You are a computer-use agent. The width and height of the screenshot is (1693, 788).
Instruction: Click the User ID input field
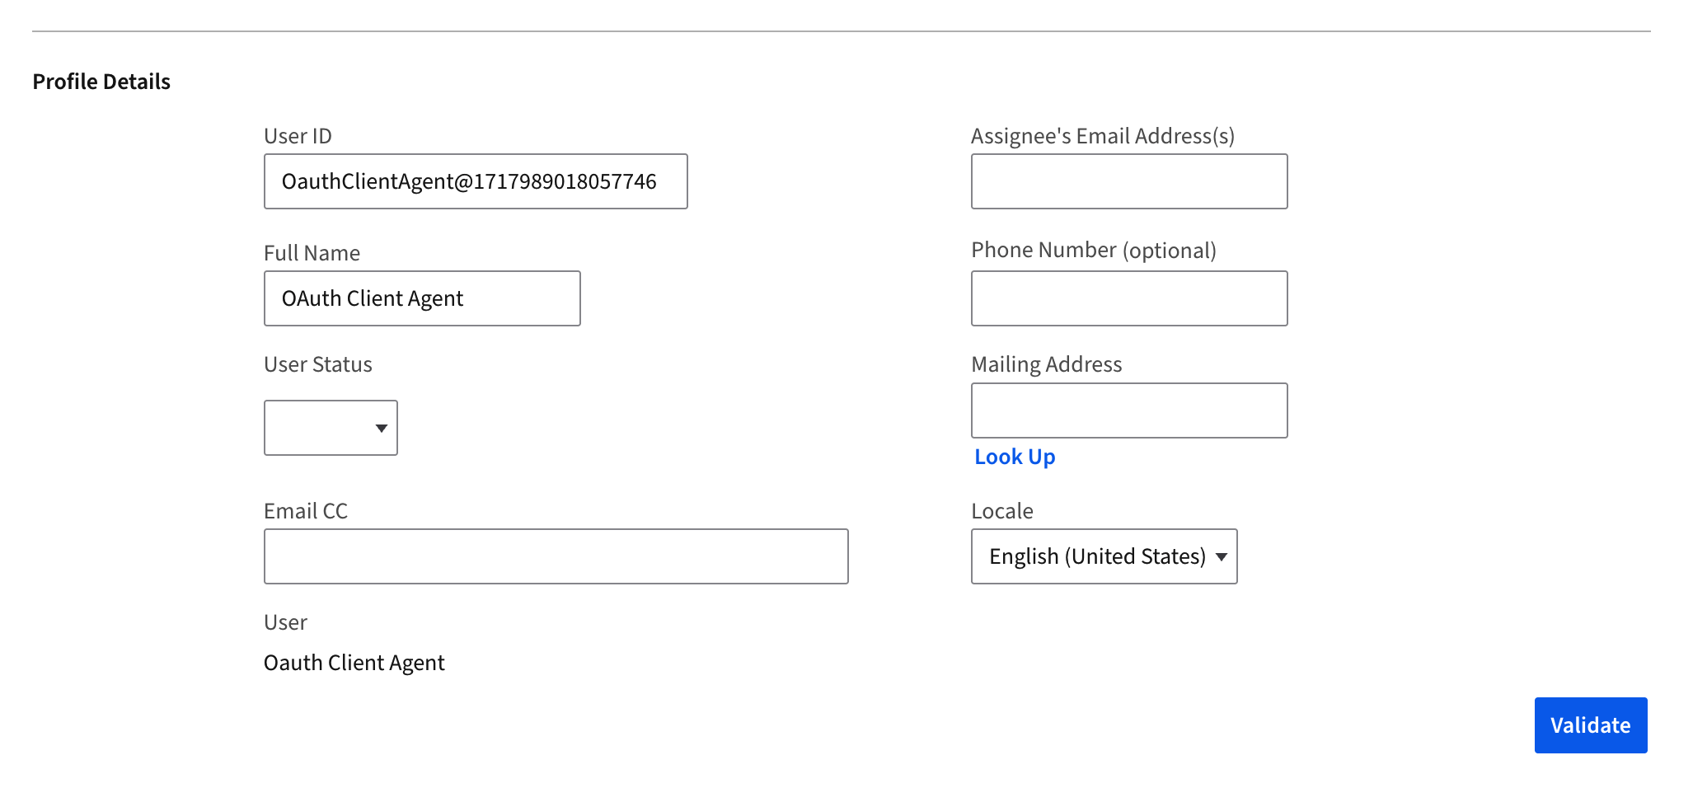(x=476, y=181)
